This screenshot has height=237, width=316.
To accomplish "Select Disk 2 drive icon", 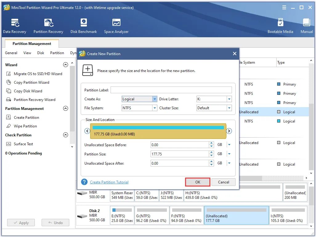I will pyautogui.click(x=82, y=216).
